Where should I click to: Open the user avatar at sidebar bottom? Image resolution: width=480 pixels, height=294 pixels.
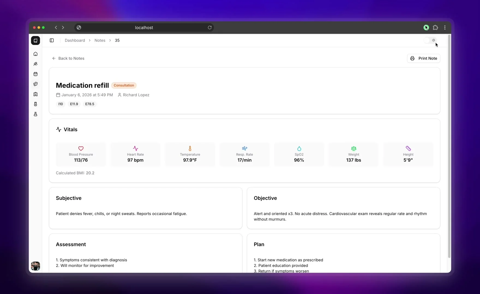35,266
